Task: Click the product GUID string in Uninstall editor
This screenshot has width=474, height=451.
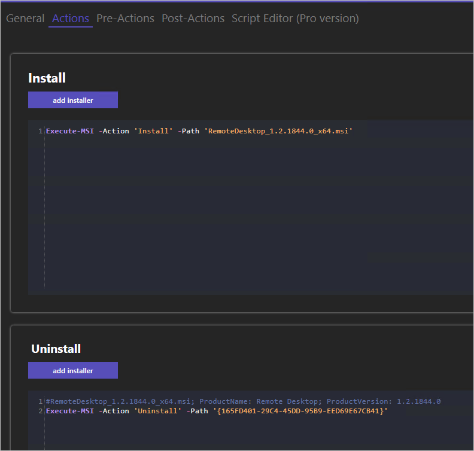Action: [300, 411]
